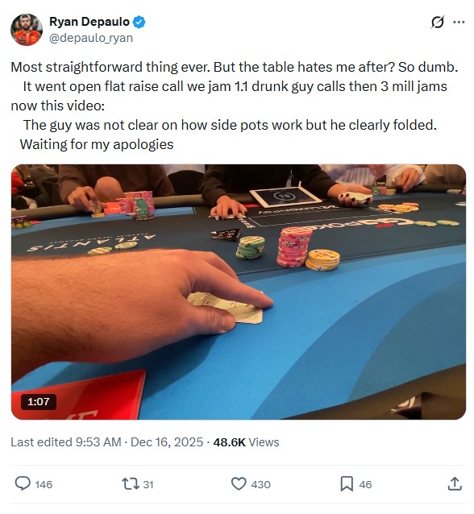Play the poker table video
474x514 pixels.
pos(239,292)
